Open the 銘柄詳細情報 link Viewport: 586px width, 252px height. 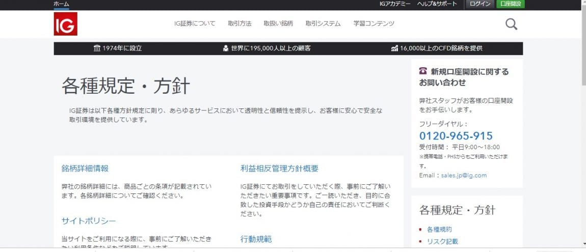click(x=85, y=169)
